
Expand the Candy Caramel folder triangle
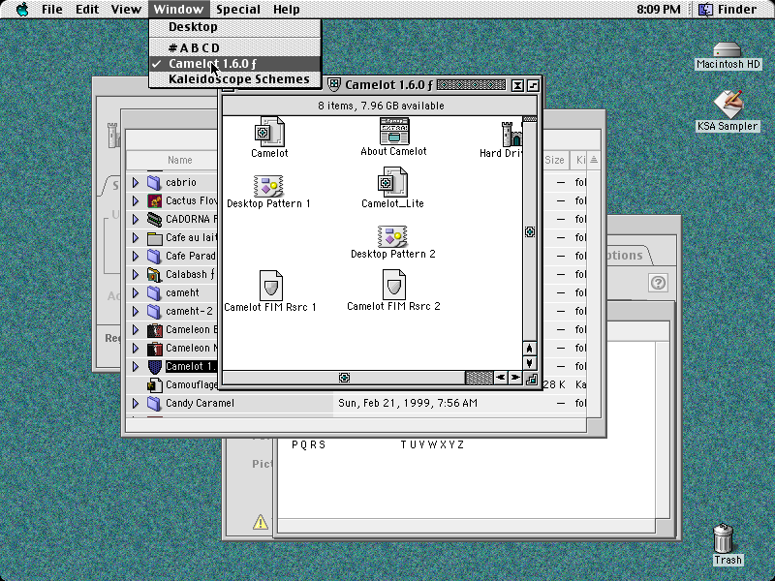click(136, 403)
